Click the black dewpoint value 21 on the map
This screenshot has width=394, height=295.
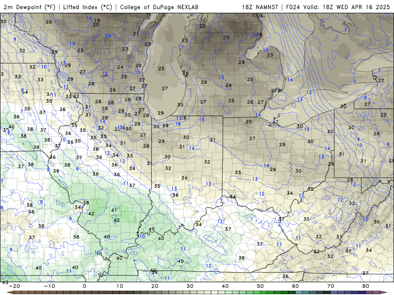tap(136, 33)
